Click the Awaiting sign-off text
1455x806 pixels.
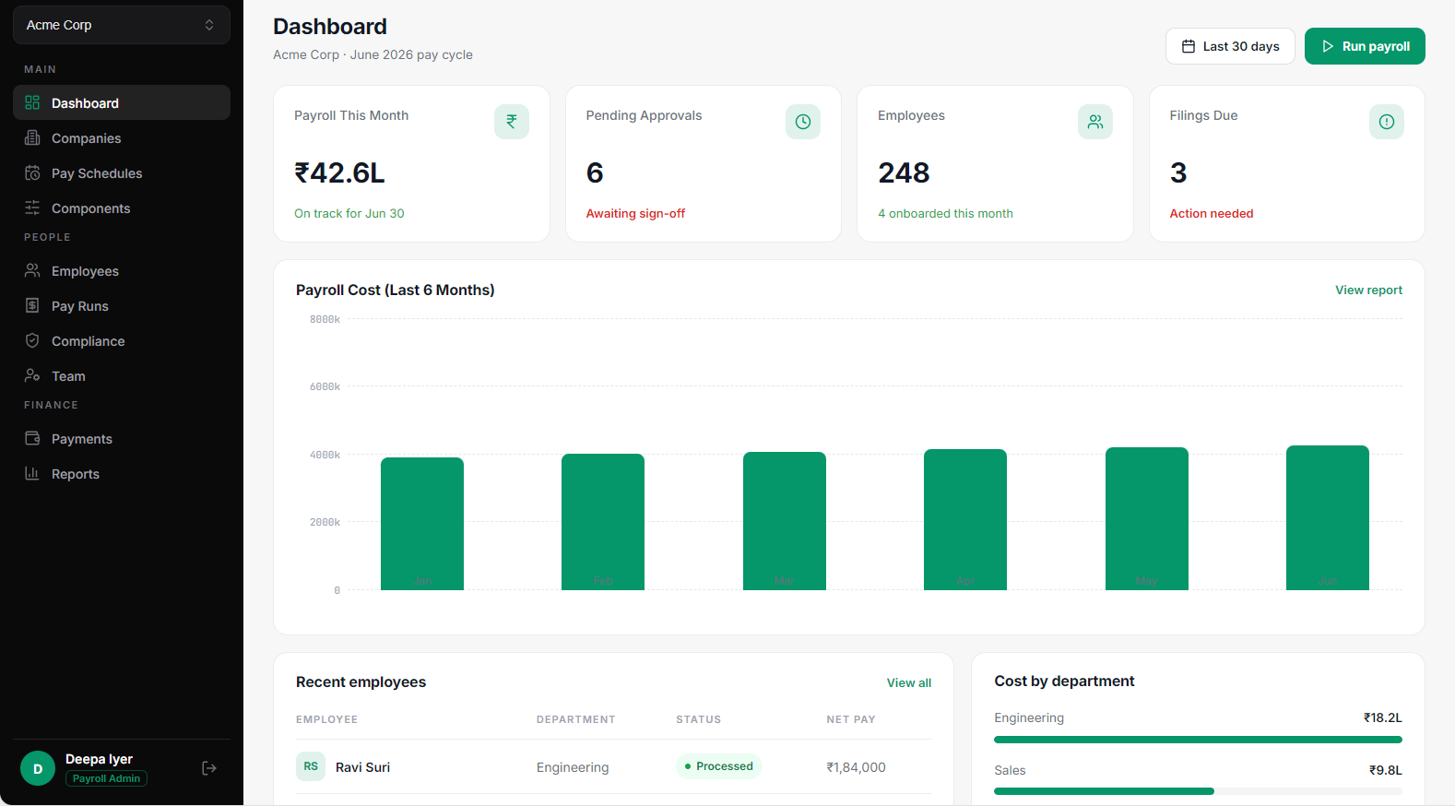coord(635,213)
